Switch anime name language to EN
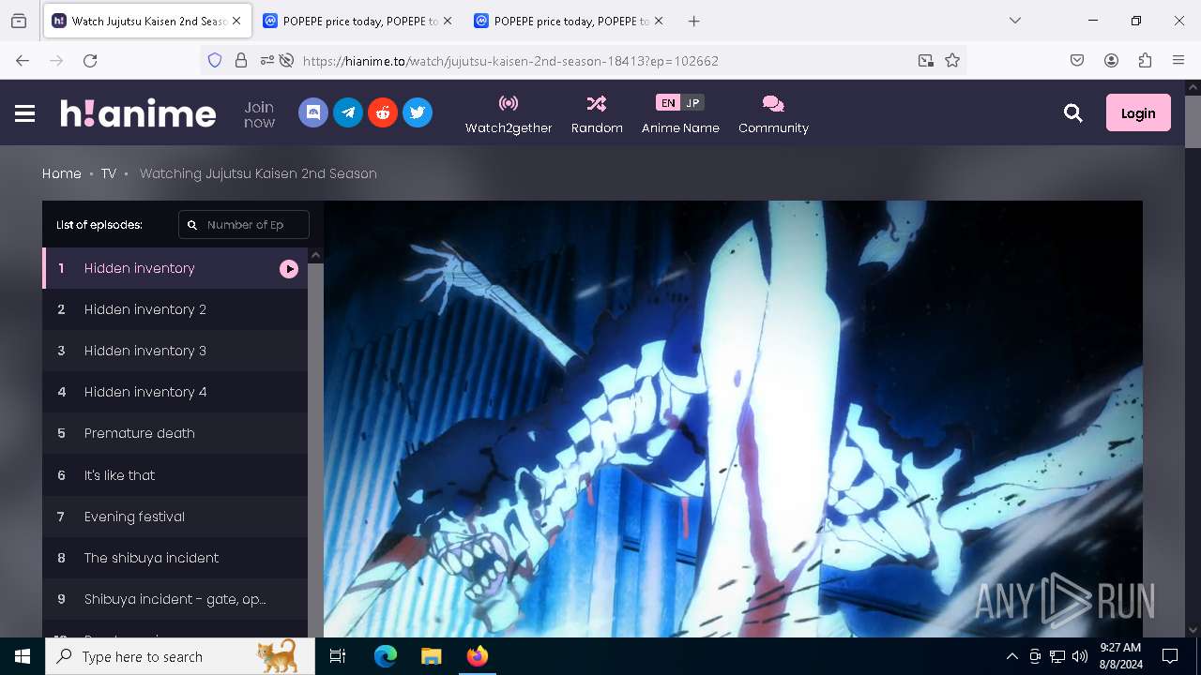 point(667,103)
